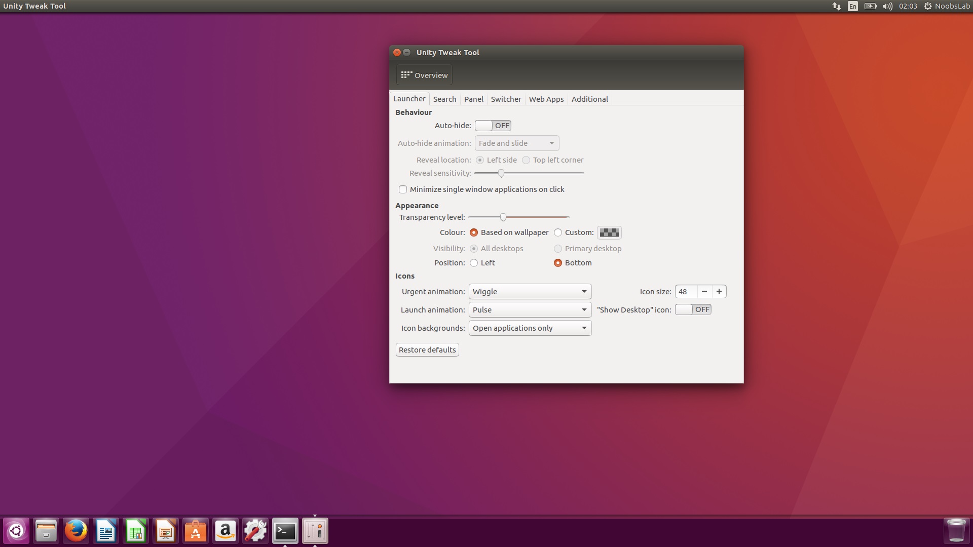973x547 pixels.
Task: Launch Firefox from the launcher
Action: (76, 531)
